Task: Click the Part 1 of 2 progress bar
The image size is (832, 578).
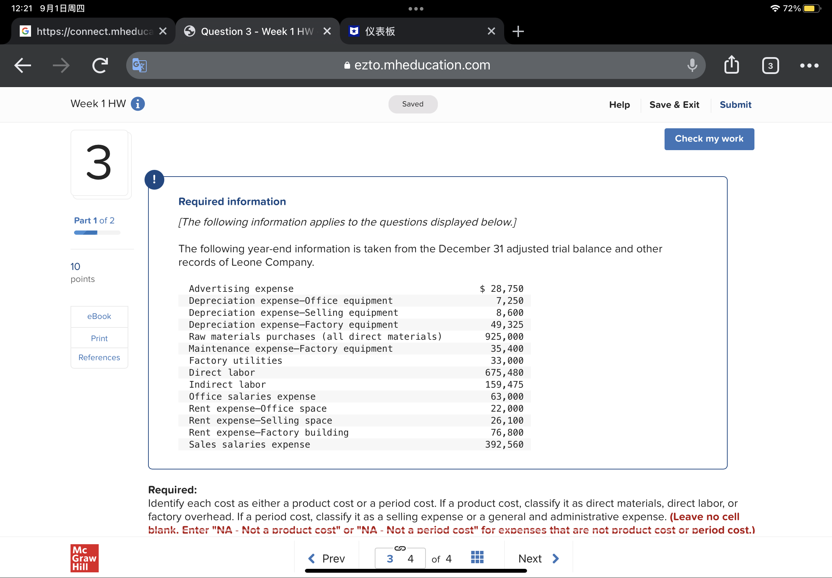Action: [x=97, y=233]
